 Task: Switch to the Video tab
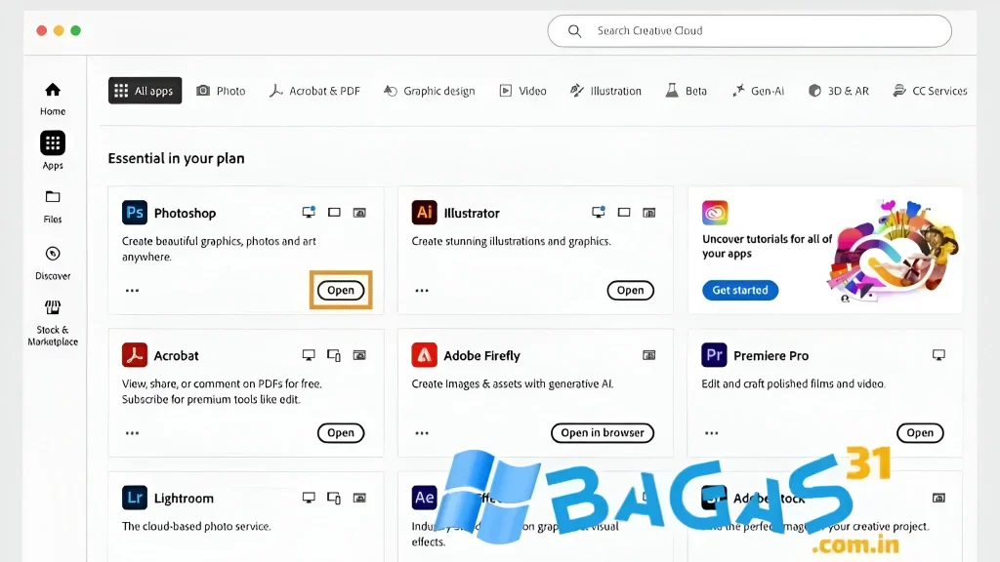(523, 91)
